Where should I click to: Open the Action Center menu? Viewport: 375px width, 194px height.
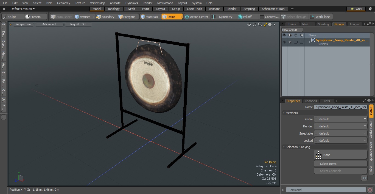[x=197, y=17]
